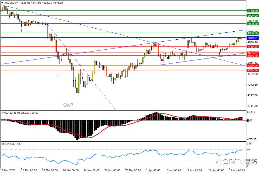
Task: Click the 12 Mar 2026 date label
Action: pyautogui.click(x=8, y=170)
